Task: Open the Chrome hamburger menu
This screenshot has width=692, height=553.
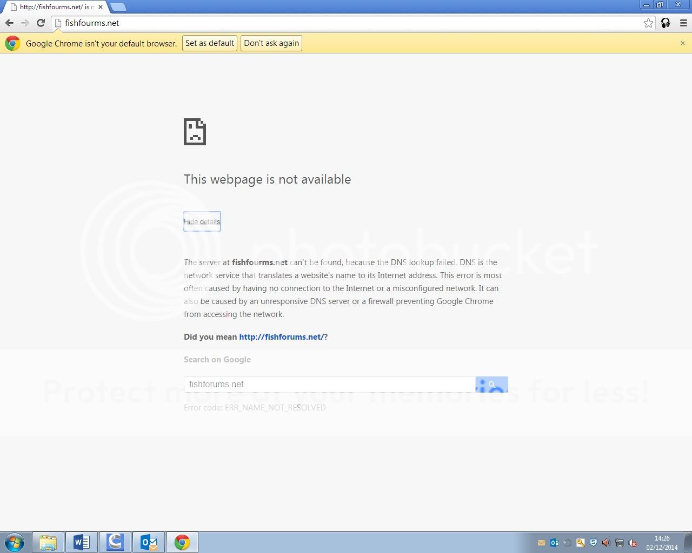Action: (683, 23)
